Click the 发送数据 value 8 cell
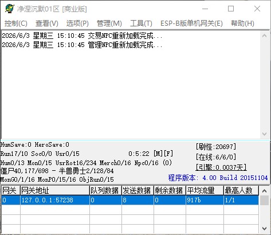Viewport: 271px width, 235px height. click(x=138, y=200)
